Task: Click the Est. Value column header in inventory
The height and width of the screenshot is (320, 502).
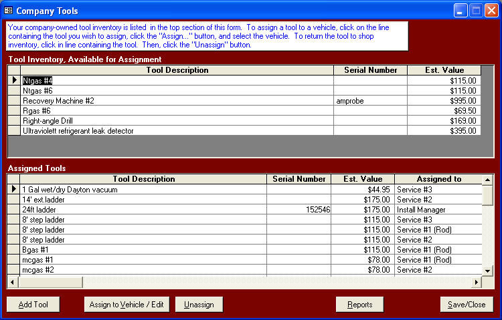Action: (444, 70)
